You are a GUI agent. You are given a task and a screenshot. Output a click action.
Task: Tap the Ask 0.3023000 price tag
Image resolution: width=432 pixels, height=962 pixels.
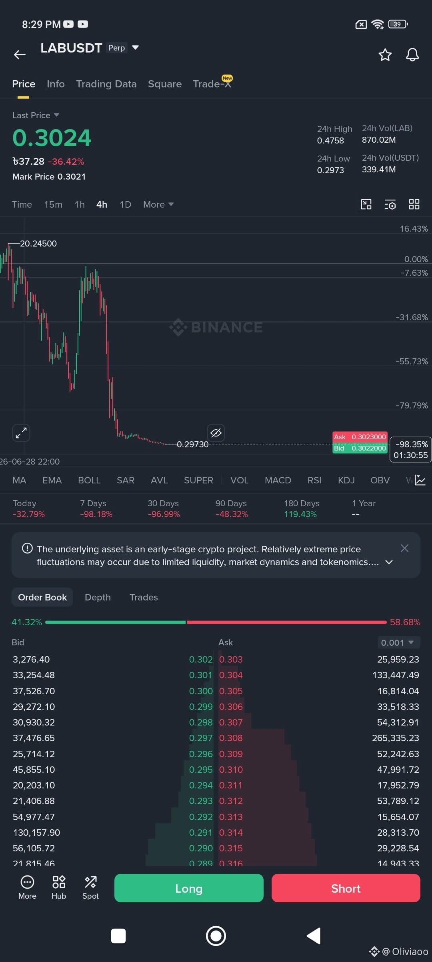pyautogui.click(x=360, y=437)
